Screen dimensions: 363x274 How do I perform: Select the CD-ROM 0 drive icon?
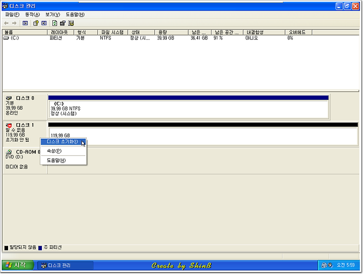[9, 152]
